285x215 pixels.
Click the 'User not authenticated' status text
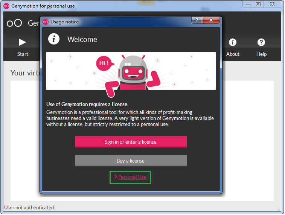29,207
